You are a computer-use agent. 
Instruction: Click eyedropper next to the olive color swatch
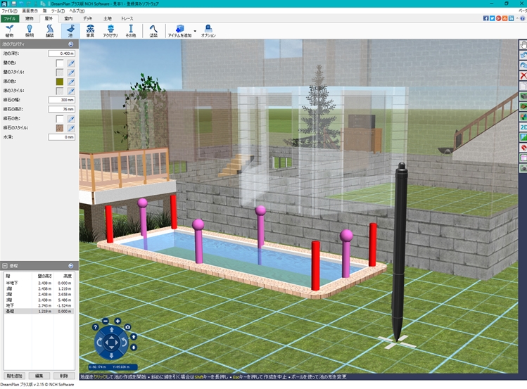coord(71,82)
